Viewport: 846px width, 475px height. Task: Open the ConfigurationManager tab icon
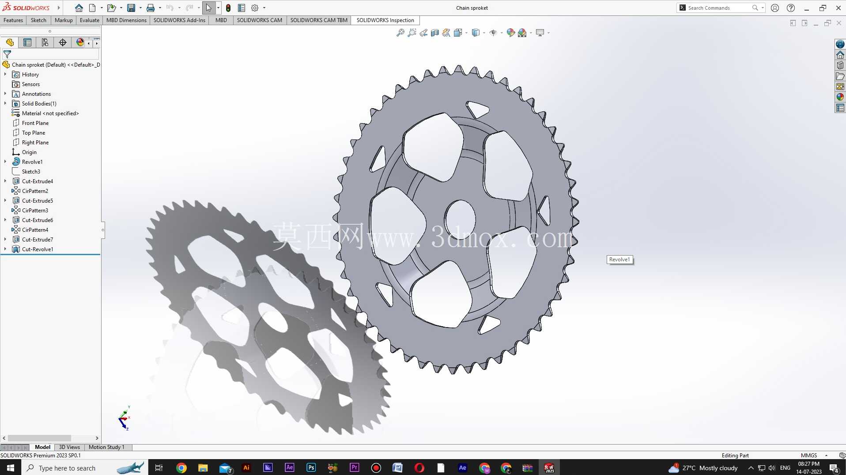[45, 42]
